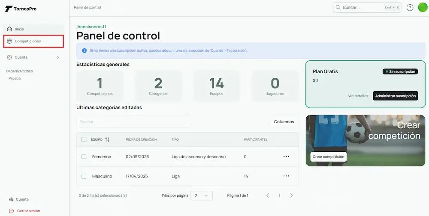This screenshot has height=216, width=429.
Task: Open the Filas por página dropdown
Action: tap(202, 195)
